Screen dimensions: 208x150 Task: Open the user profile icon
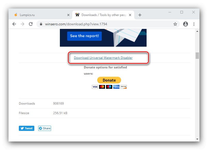[186, 24]
